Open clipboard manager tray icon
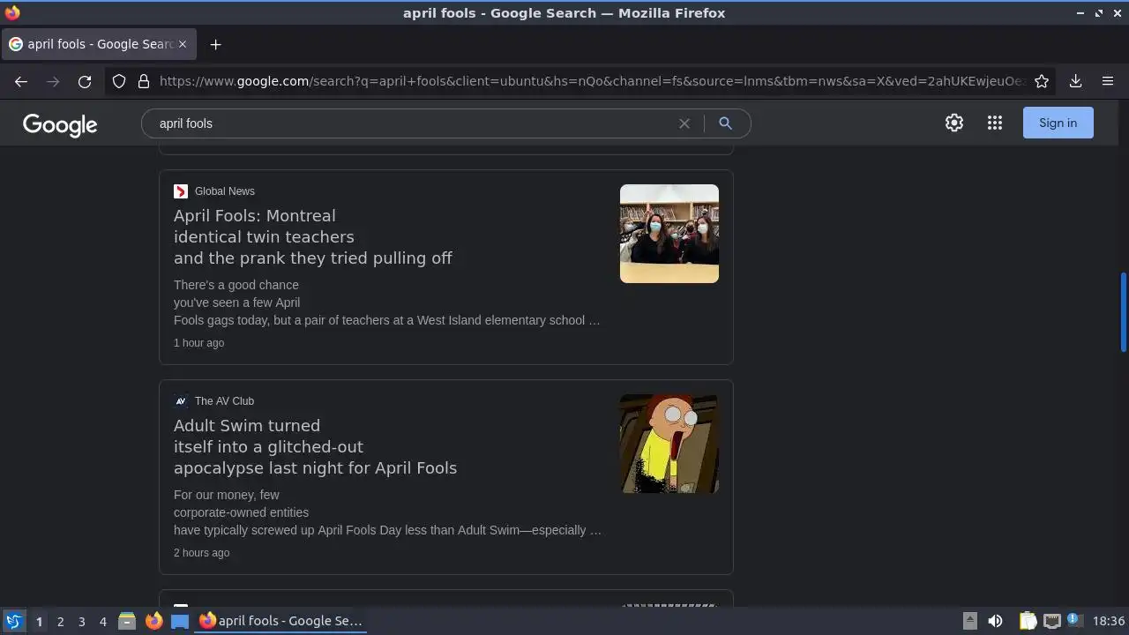 (1028, 621)
